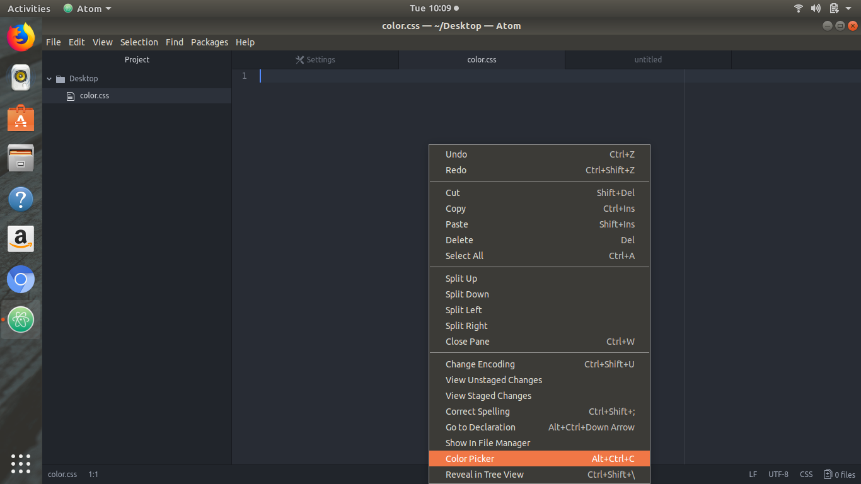Click color.css in the status bar
This screenshot has height=484, width=861.
[x=62, y=475]
